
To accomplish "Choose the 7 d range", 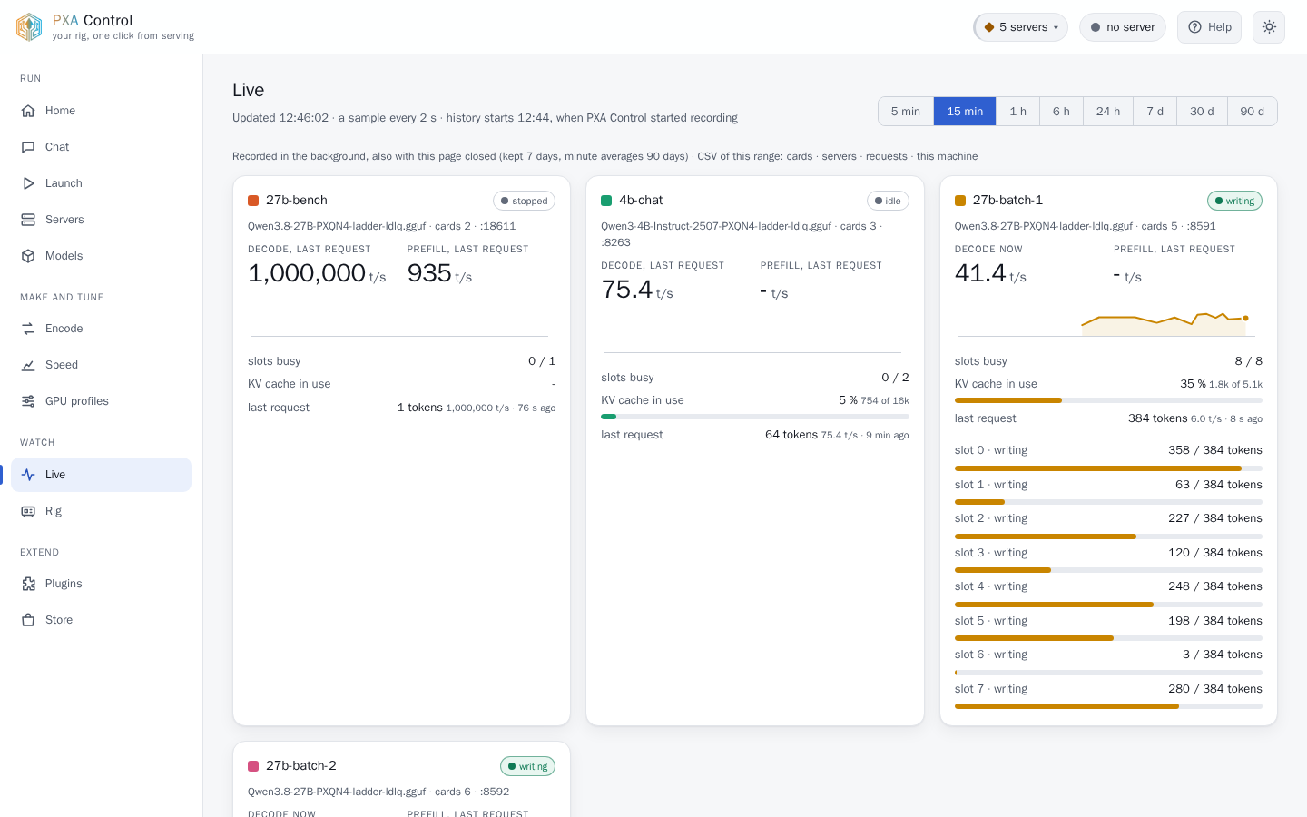I will pyautogui.click(x=1155, y=112).
